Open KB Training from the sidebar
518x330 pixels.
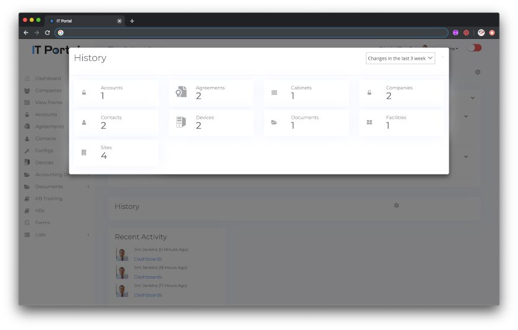point(49,199)
